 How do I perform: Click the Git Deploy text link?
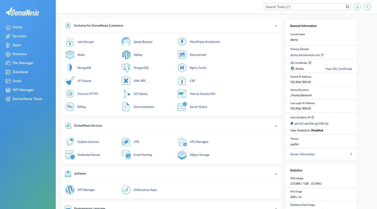[x=141, y=94]
